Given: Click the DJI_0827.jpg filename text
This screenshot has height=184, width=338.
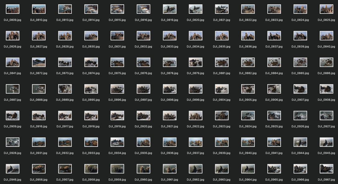Looking at the screenshot, I should click(x=39, y=46).
